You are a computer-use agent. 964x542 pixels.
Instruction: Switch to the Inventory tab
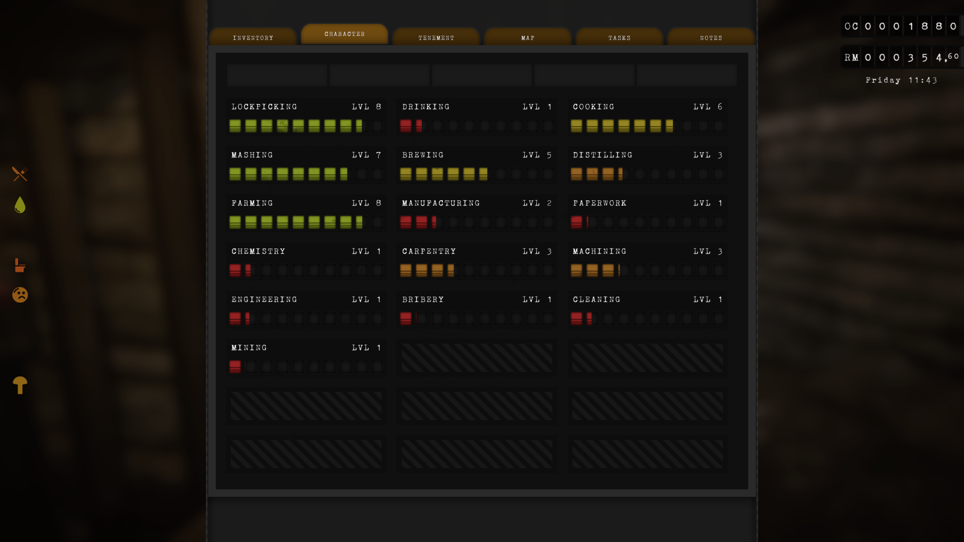point(253,37)
